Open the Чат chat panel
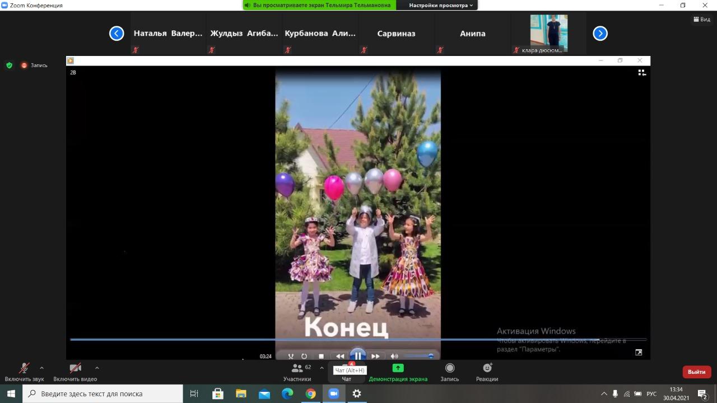717x403 pixels. pos(346,372)
